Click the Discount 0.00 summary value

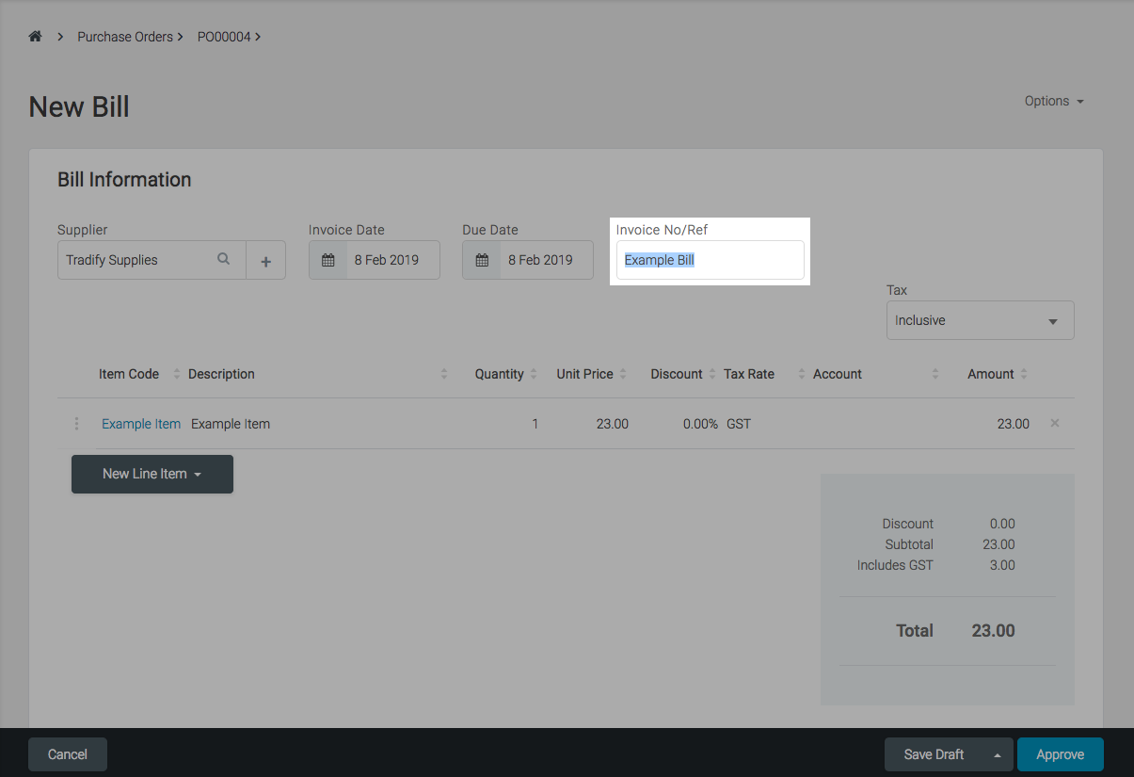click(1002, 524)
